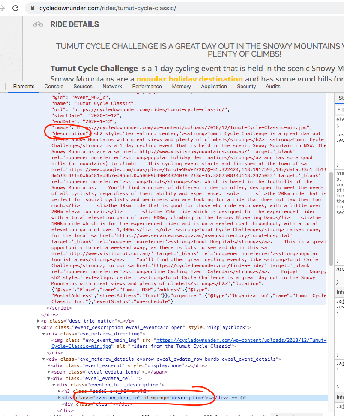The width and height of the screenshot is (344, 416).
Task: Open the popular holiday destination link
Action: (x=189, y=79)
